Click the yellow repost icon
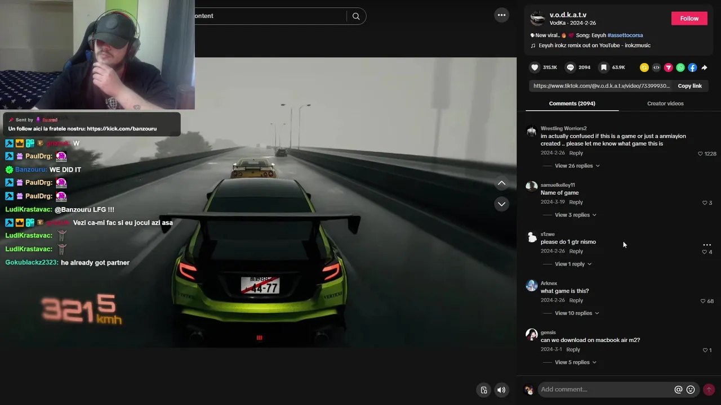This screenshot has height=405, width=721. coord(644,67)
